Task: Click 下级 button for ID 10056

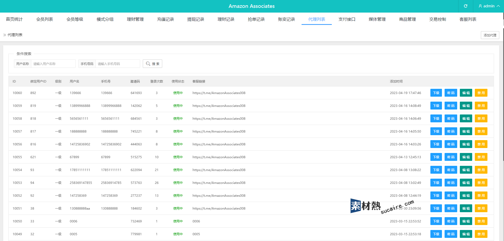Action: pyautogui.click(x=436, y=144)
